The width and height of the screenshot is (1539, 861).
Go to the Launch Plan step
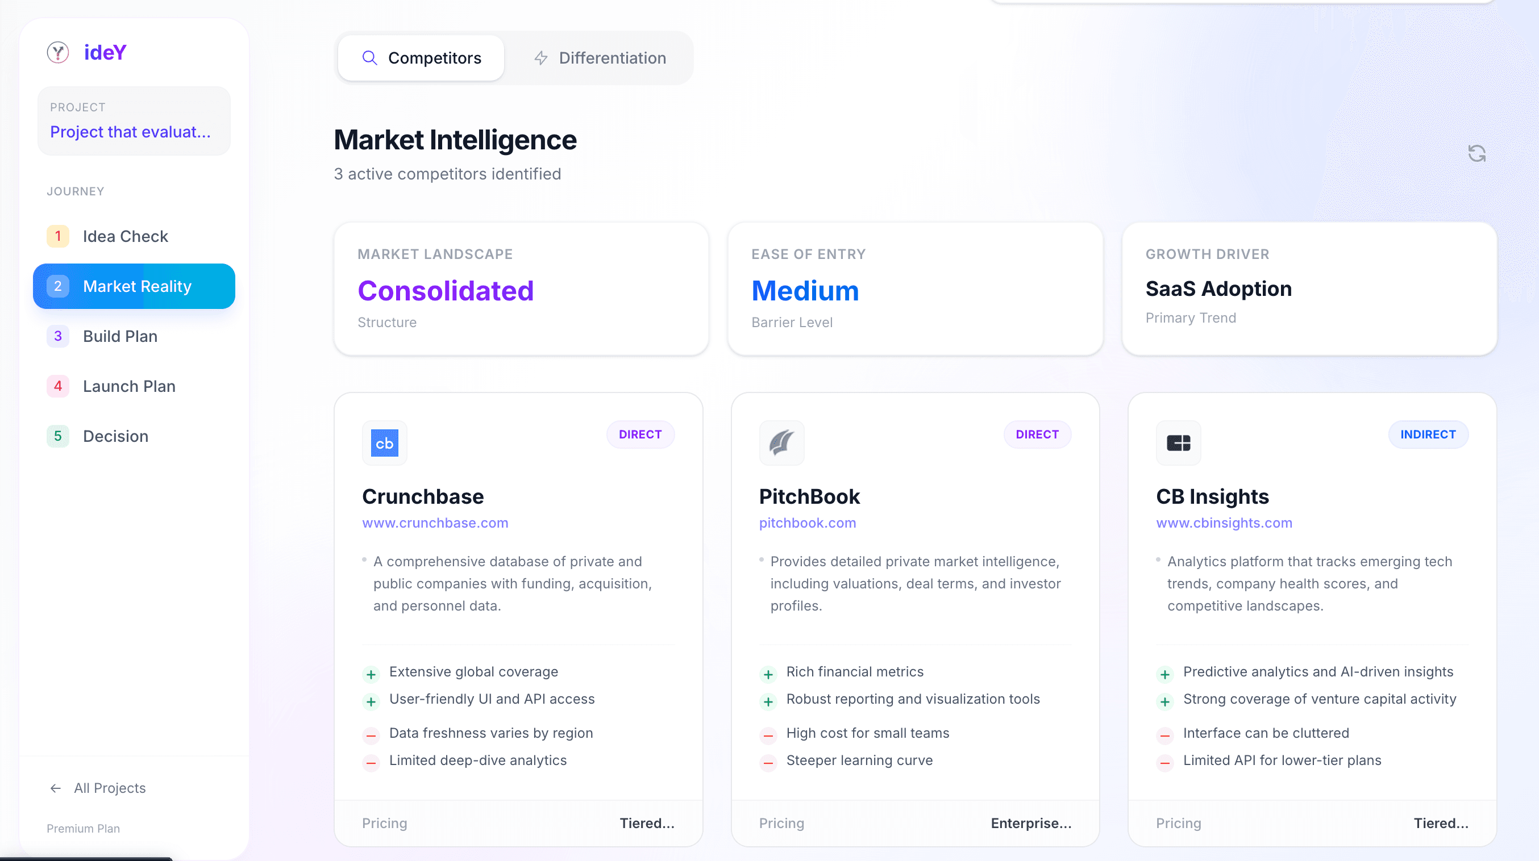pos(129,386)
